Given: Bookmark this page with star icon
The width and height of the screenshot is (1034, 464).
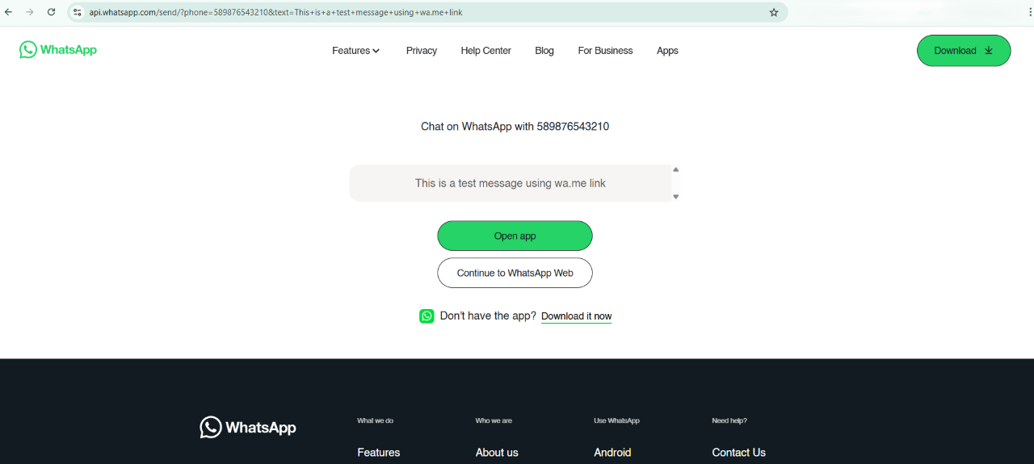Looking at the screenshot, I should point(774,12).
